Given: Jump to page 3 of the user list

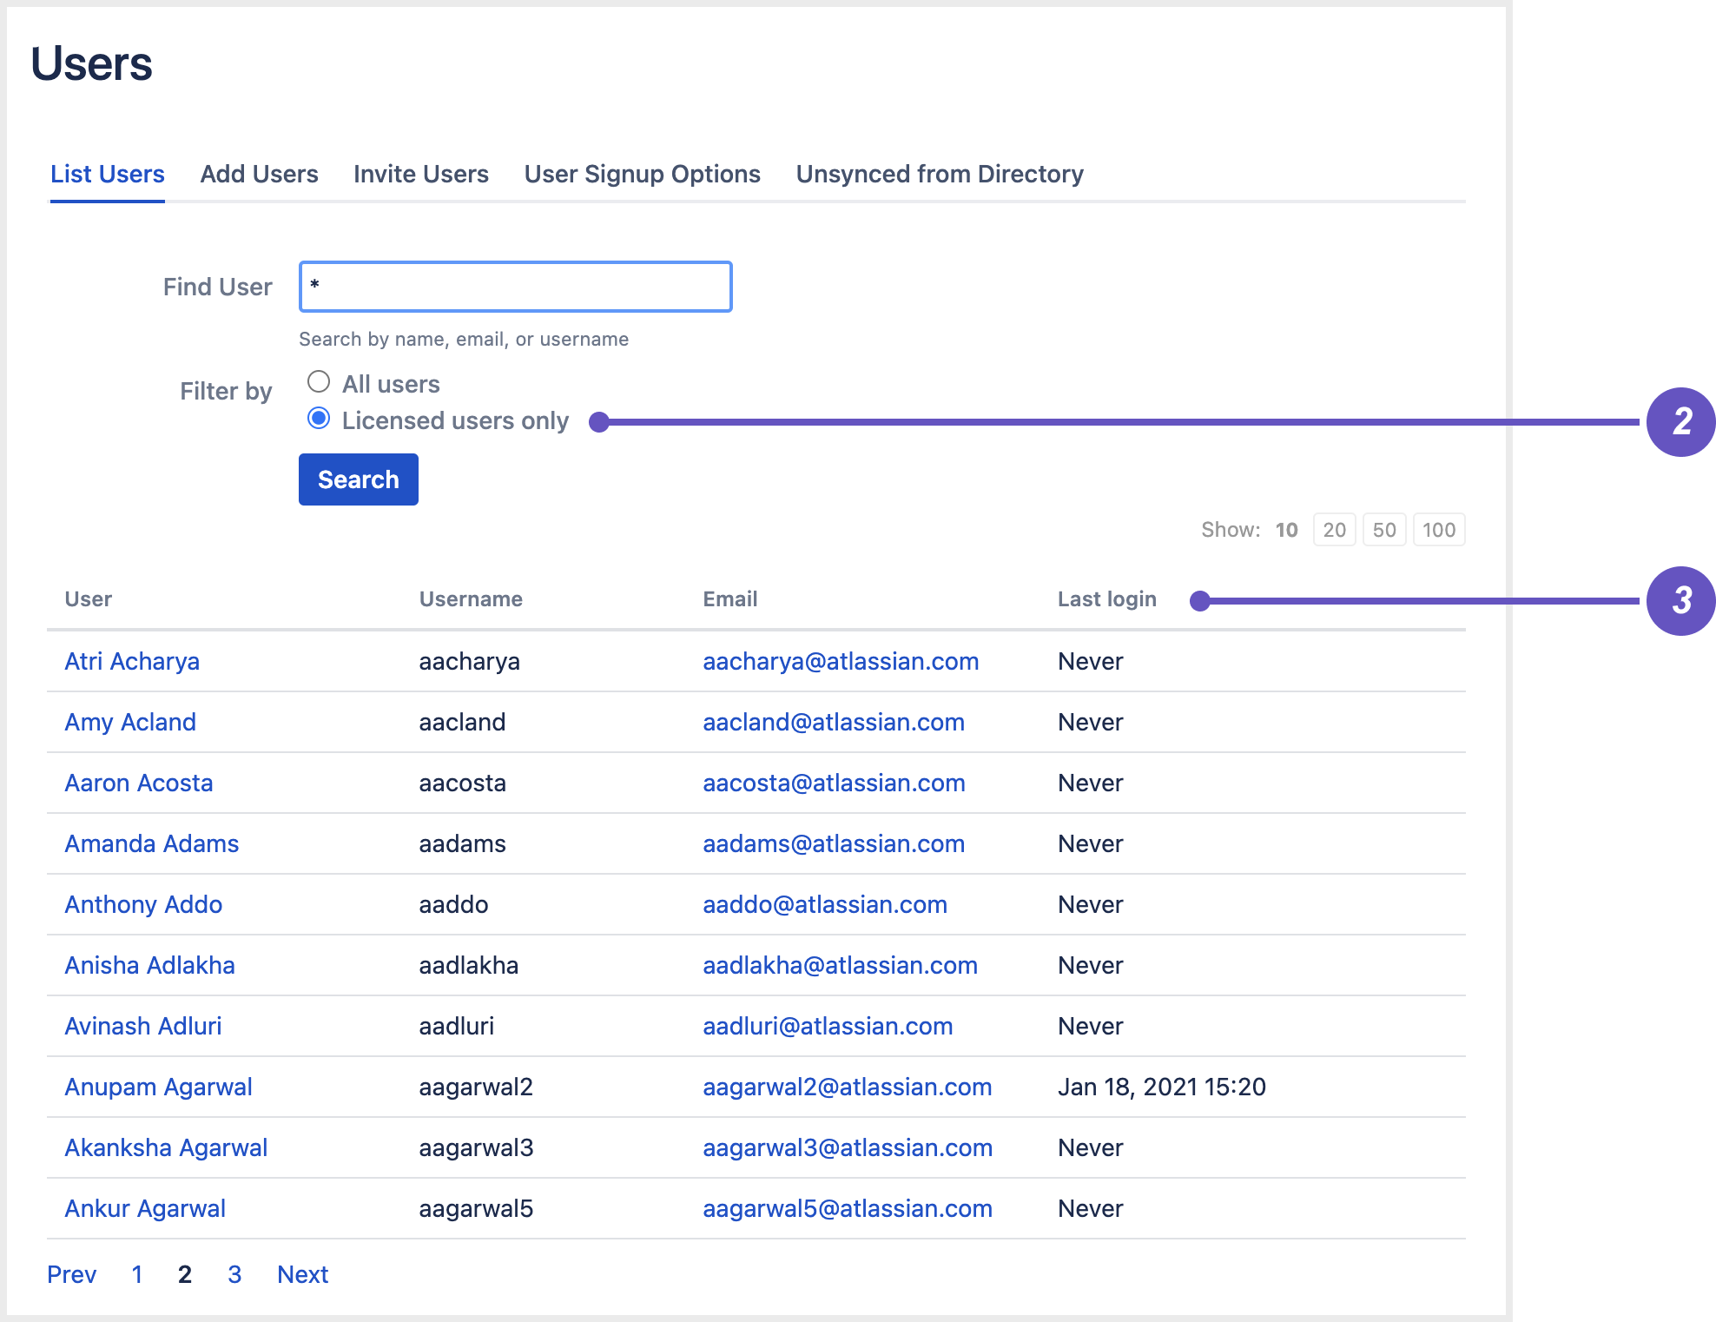Looking at the screenshot, I should click(x=234, y=1274).
